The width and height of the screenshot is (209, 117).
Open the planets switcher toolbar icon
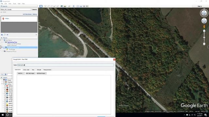coord(69,6)
